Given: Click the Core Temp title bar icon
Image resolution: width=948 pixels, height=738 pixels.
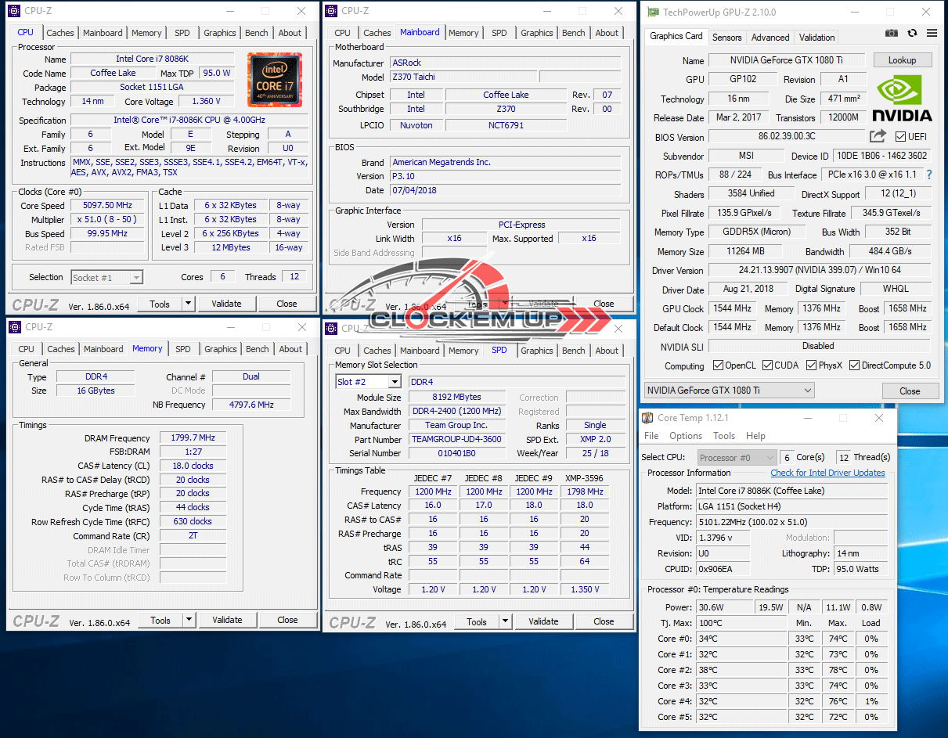Looking at the screenshot, I should click(x=648, y=418).
